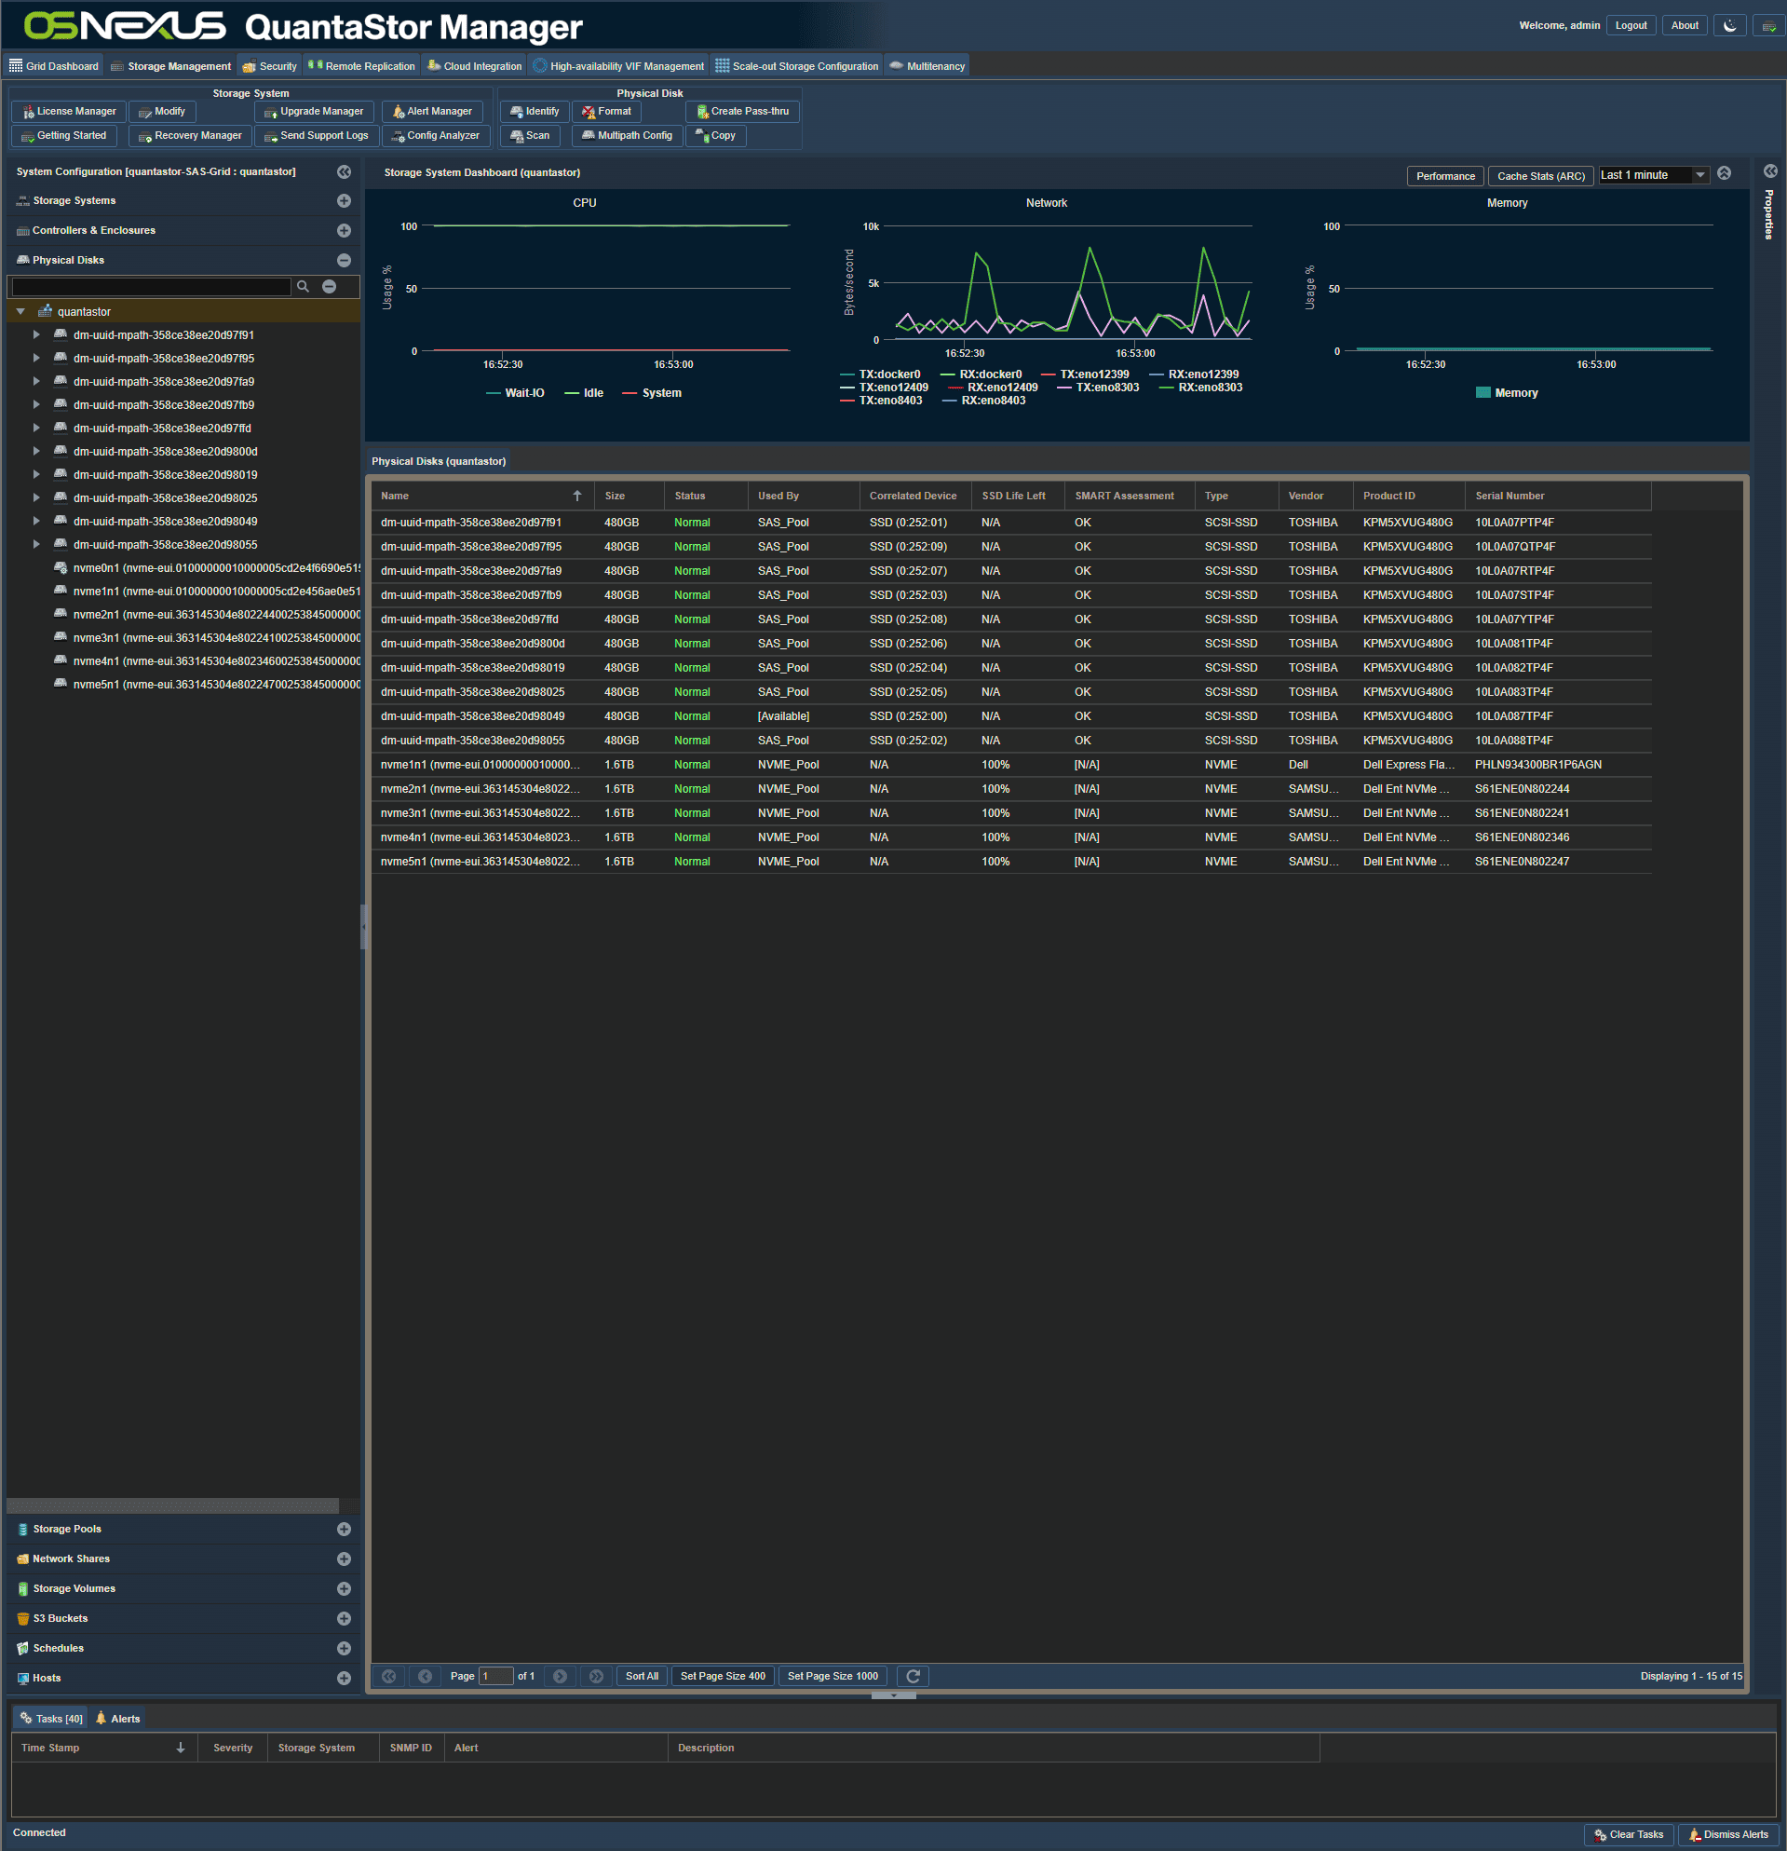Collapse the System Configuration panel
Image resolution: width=1787 pixels, height=1851 pixels.
coord(344,172)
